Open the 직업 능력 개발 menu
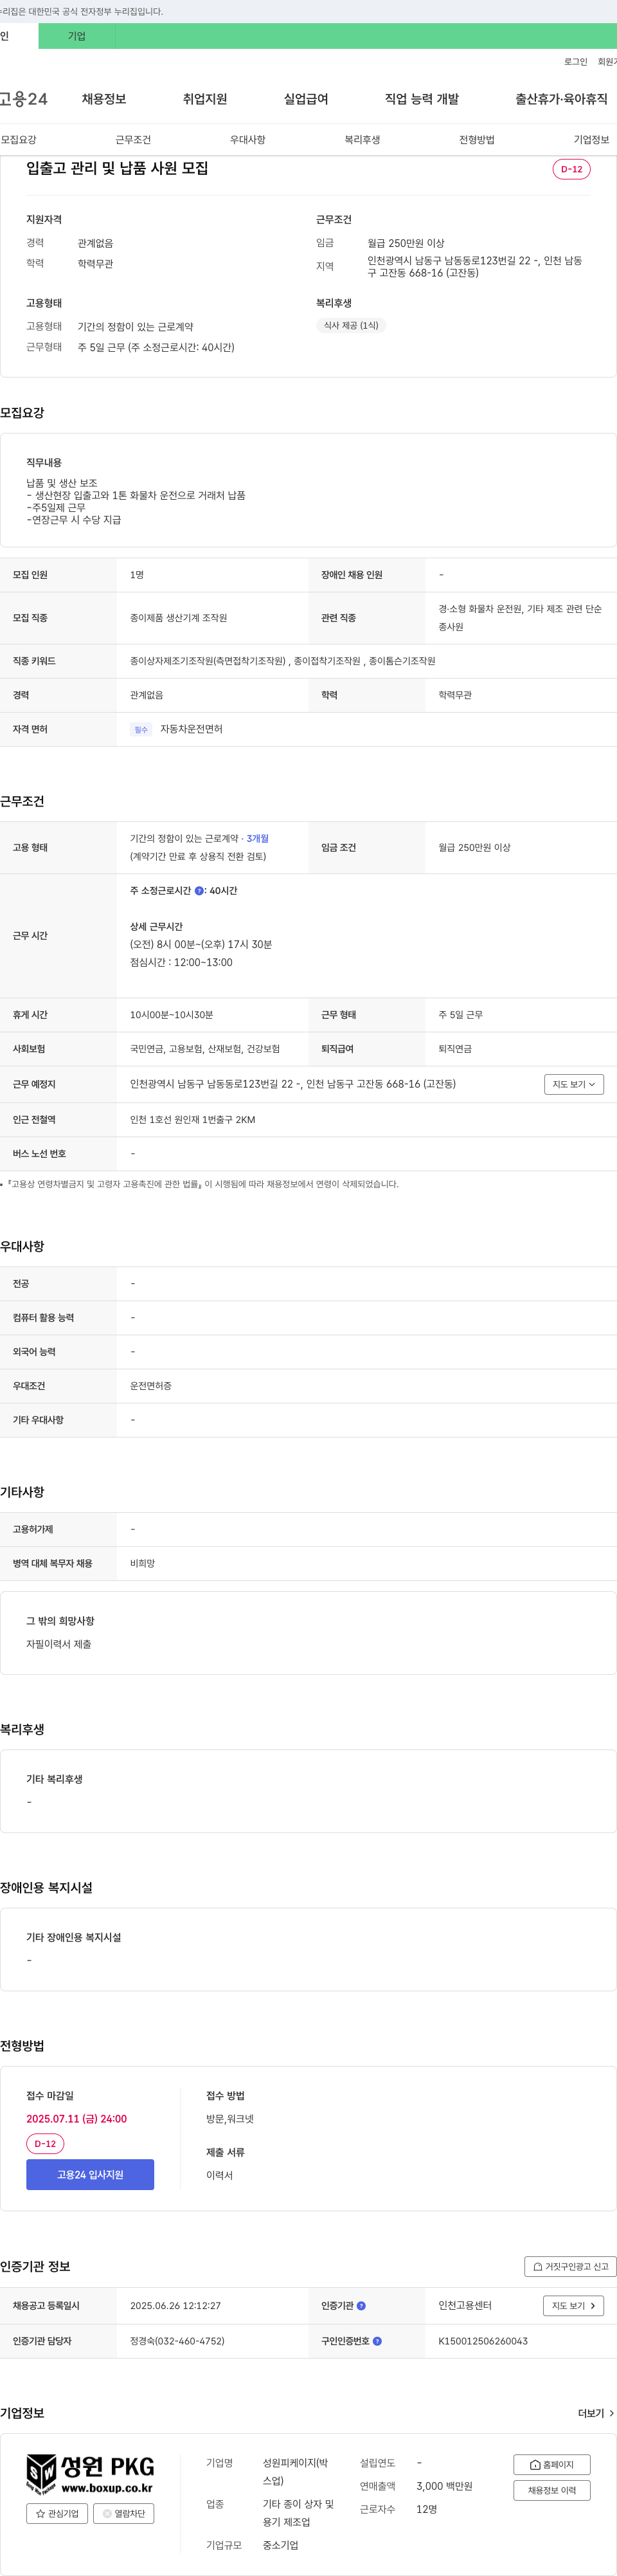The height and width of the screenshot is (2576, 617). (422, 99)
